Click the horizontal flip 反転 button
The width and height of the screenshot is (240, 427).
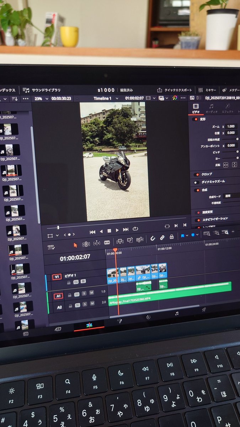(x=226, y=164)
